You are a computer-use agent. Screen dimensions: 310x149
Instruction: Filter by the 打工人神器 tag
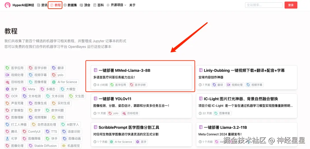click(x=16, y=125)
